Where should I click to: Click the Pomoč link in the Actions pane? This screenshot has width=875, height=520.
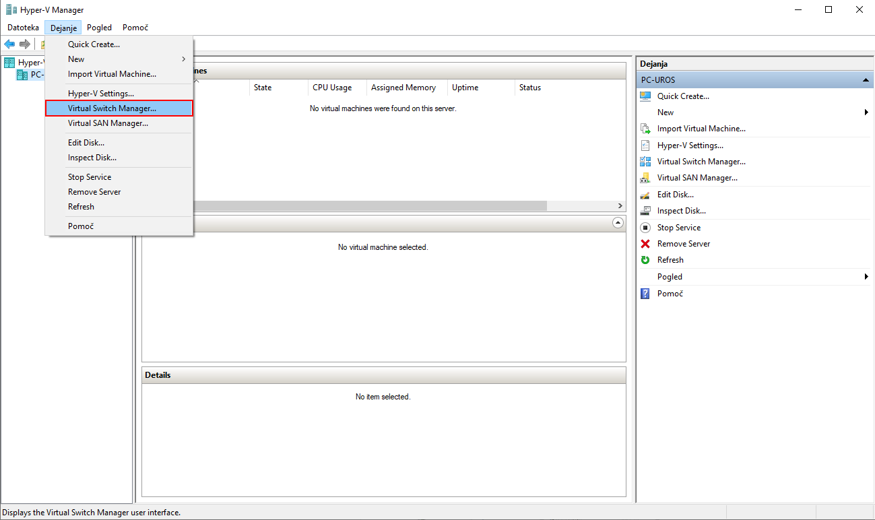(x=670, y=294)
